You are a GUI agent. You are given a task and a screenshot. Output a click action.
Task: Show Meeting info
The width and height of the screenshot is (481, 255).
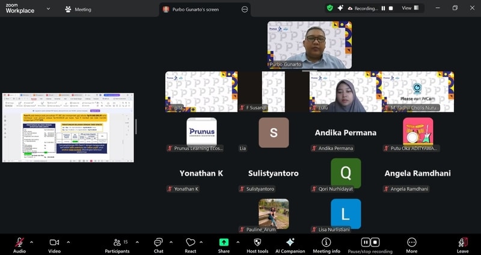point(326,242)
